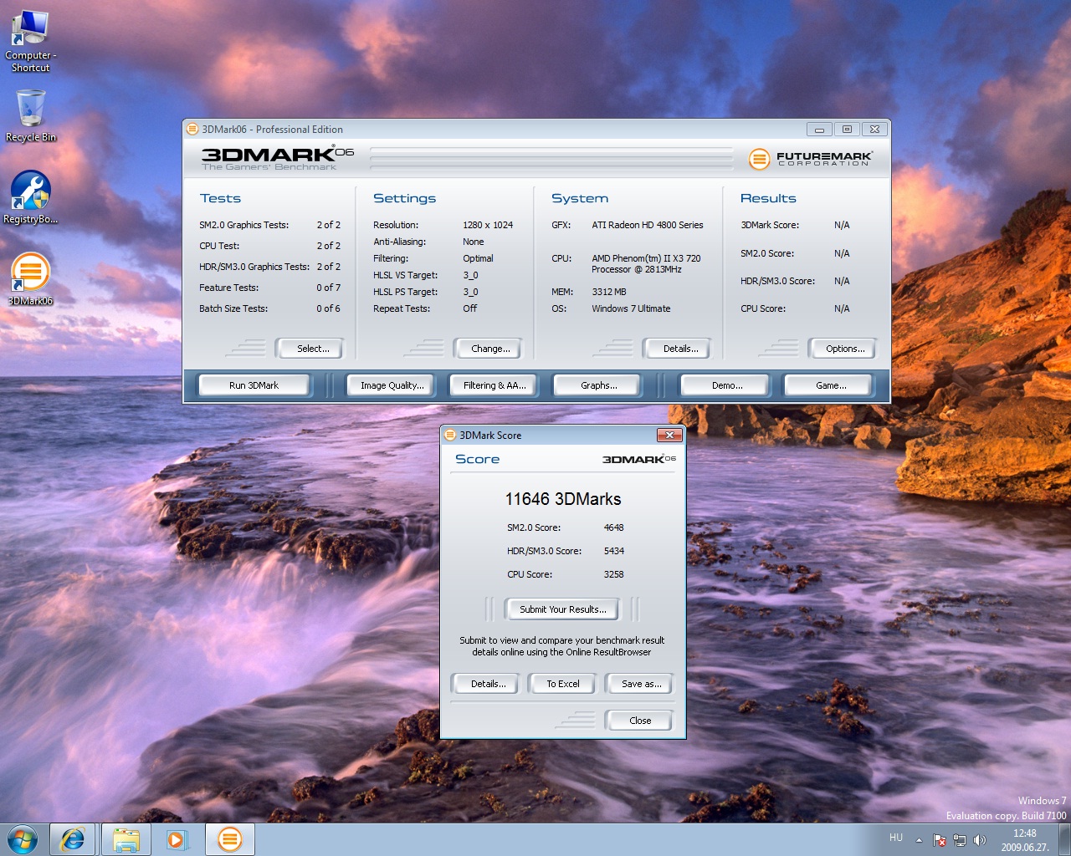Click the 3DMark06 title bar icon

pyautogui.click(x=192, y=129)
